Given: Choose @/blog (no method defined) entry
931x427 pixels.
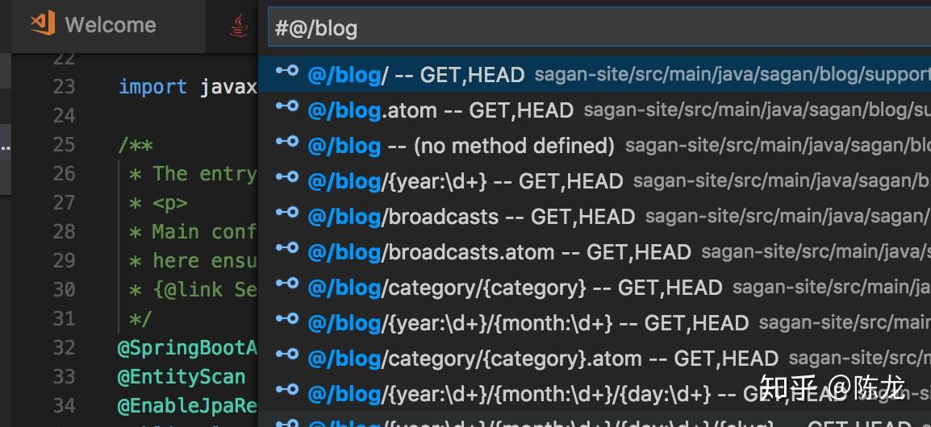Looking at the screenshot, I should coord(595,145).
